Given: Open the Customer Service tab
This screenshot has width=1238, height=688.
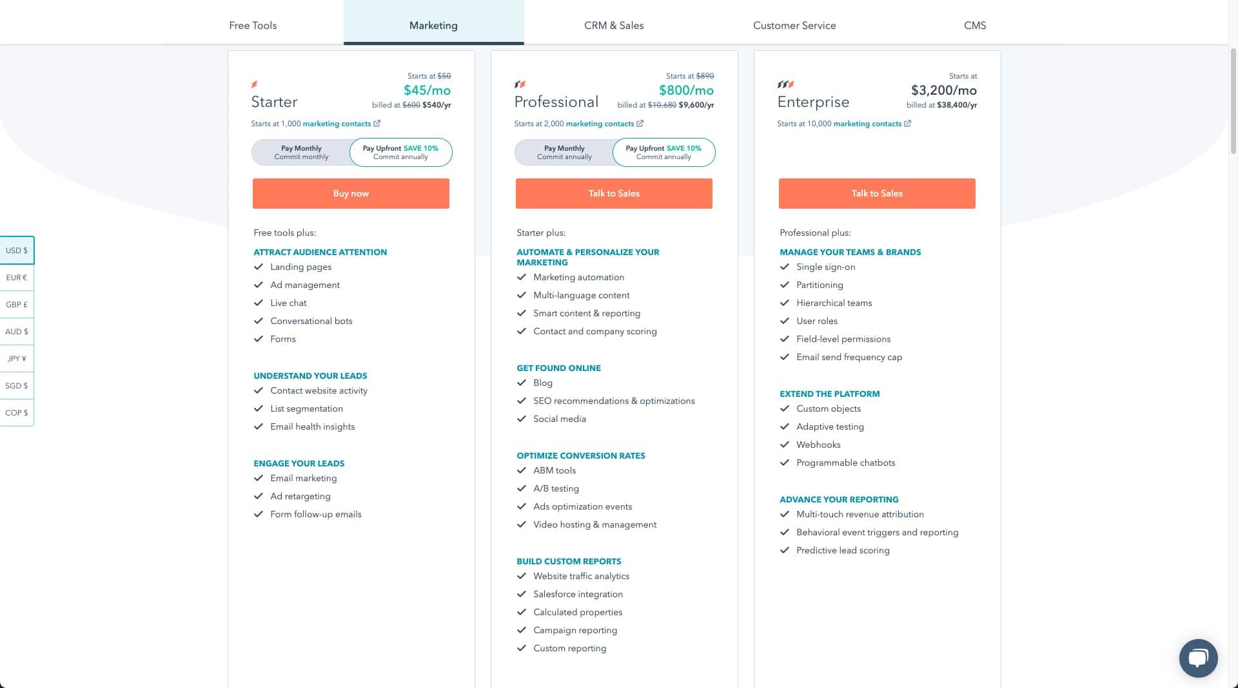Looking at the screenshot, I should click(794, 25).
